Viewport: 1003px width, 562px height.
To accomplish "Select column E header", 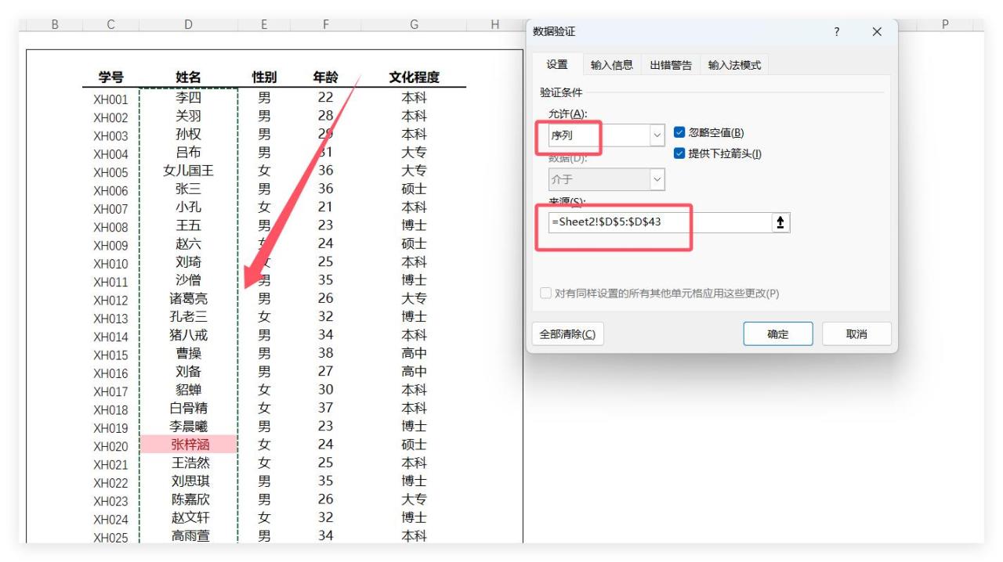I will (x=264, y=25).
